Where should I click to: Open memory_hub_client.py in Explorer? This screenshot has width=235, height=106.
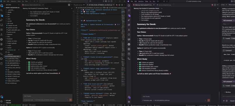(x=14, y=67)
